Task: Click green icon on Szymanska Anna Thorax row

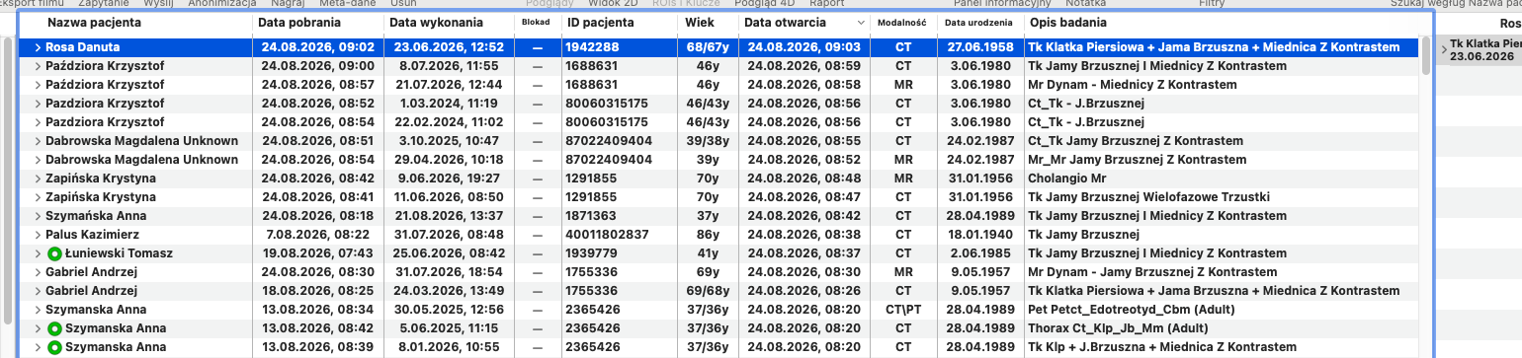Action: pos(54,328)
